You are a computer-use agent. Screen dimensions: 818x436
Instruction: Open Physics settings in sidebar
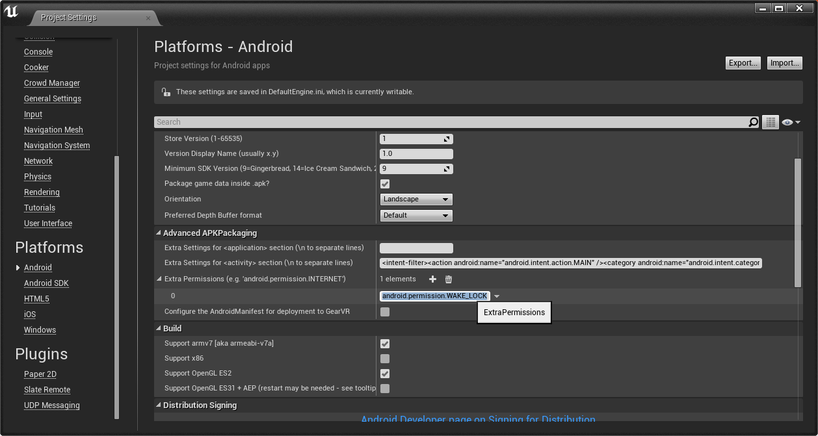38,177
